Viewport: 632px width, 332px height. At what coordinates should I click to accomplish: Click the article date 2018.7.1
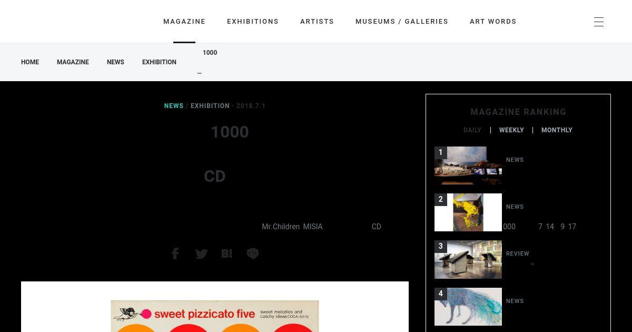[x=251, y=106]
